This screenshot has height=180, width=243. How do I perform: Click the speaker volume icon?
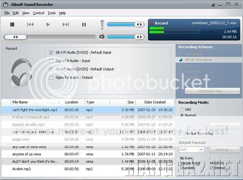coord(102,37)
